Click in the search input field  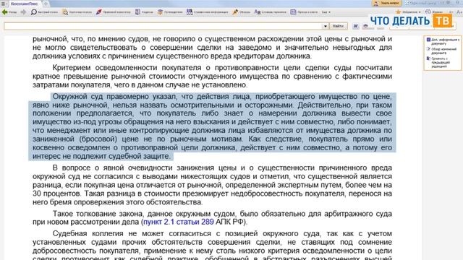(x=163, y=26)
